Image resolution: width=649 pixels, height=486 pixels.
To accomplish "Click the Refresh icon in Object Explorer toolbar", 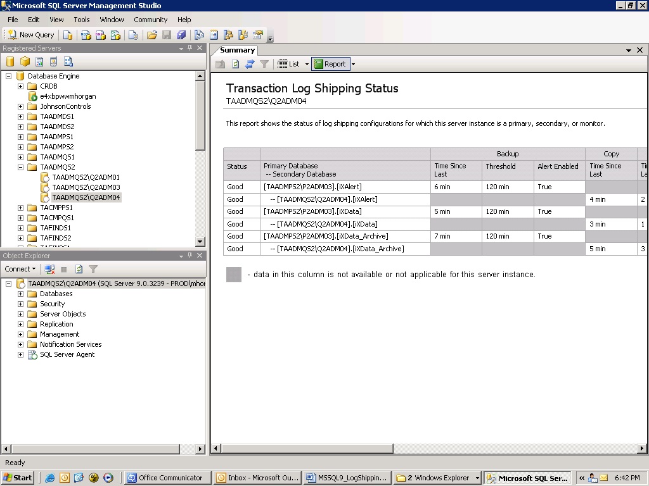I will point(79,269).
